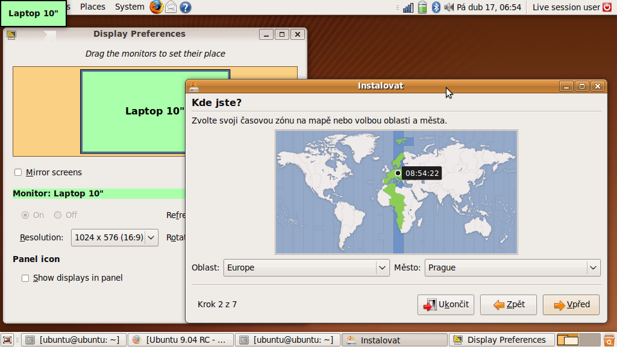Screen dimensions: 617x347
Task: Maximize the Instalovat window
Action: pos(582,86)
